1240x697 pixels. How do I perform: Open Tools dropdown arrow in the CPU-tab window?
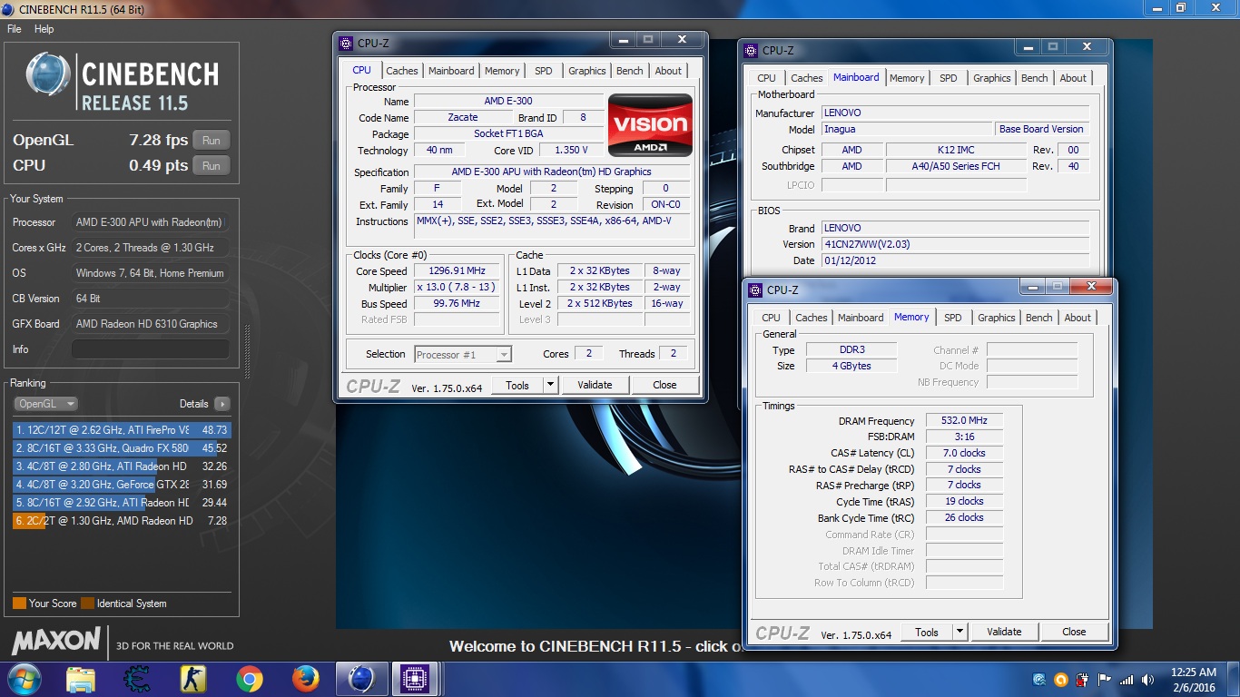(x=550, y=385)
